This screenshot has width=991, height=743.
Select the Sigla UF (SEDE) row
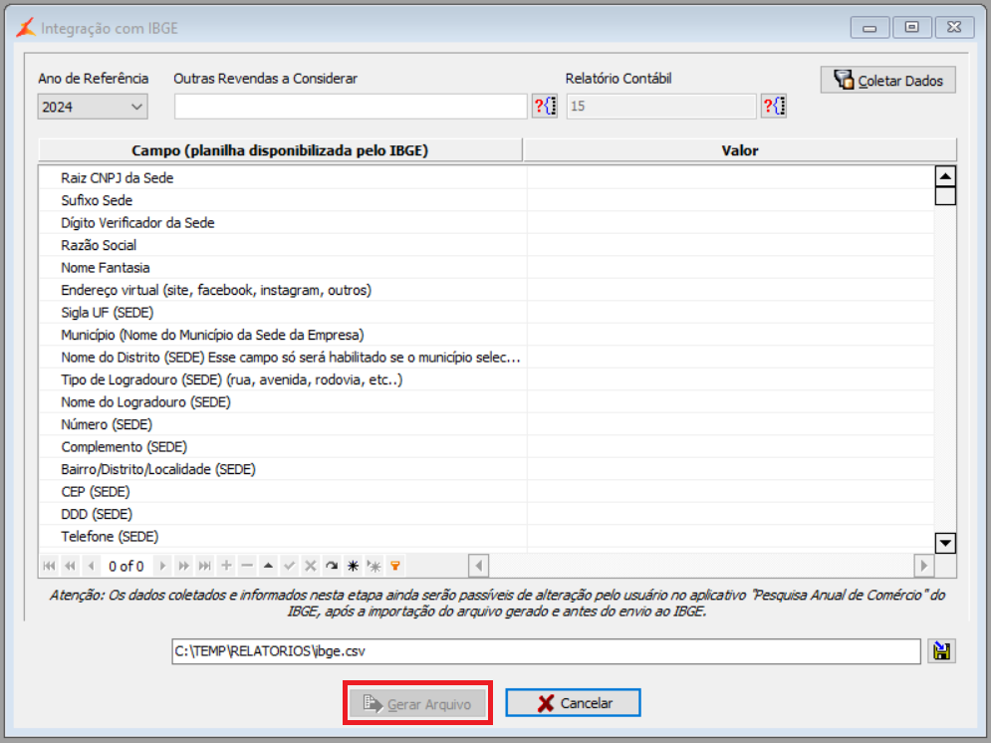tap(486, 312)
